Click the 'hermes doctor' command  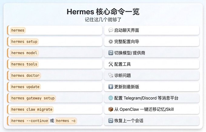coord(25,76)
